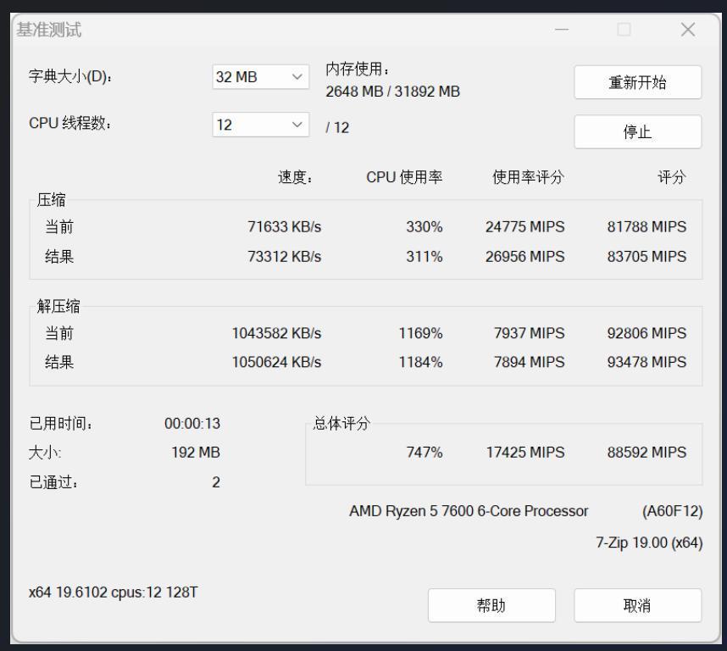Close the 基准测试 window with X

[x=688, y=31]
